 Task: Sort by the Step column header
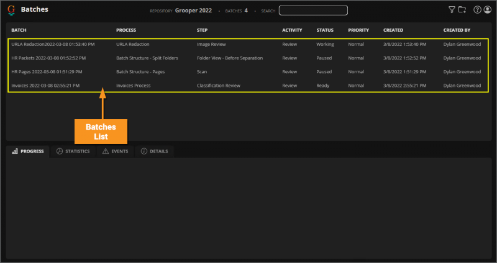(203, 30)
